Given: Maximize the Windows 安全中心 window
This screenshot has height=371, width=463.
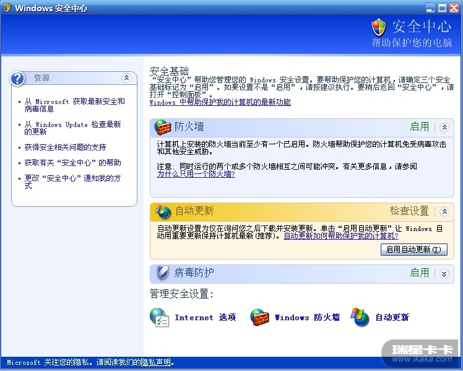Looking at the screenshot, I should pyautogui.click(x=443, y=7).
